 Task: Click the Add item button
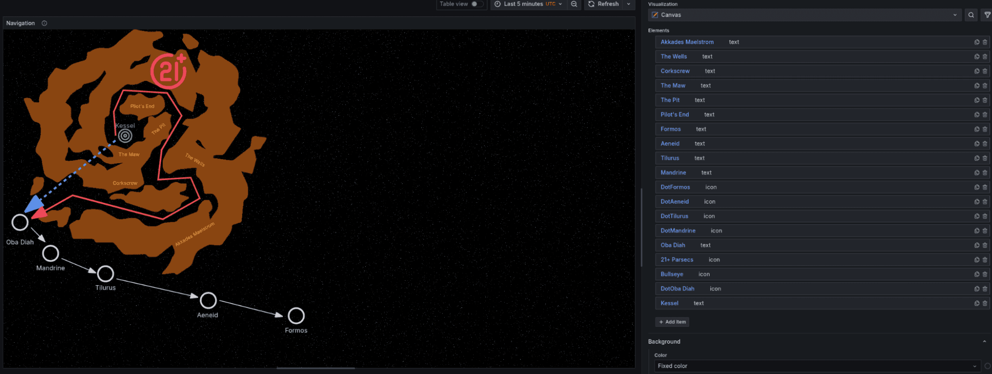pyautogui.click(x=672, y=322)
